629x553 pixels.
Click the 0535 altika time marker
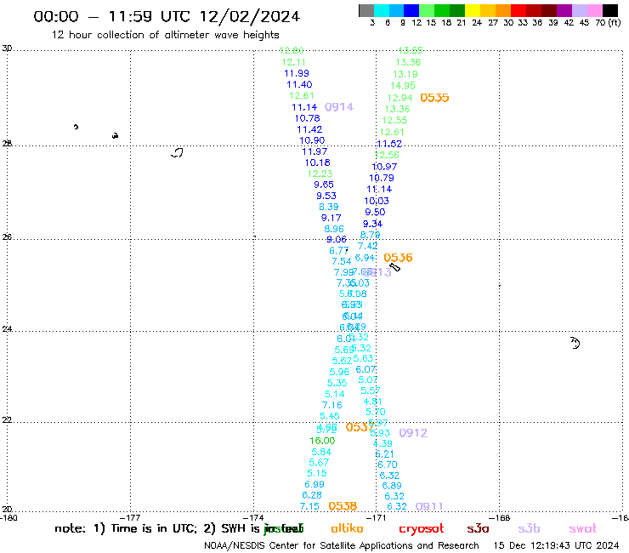434,98
